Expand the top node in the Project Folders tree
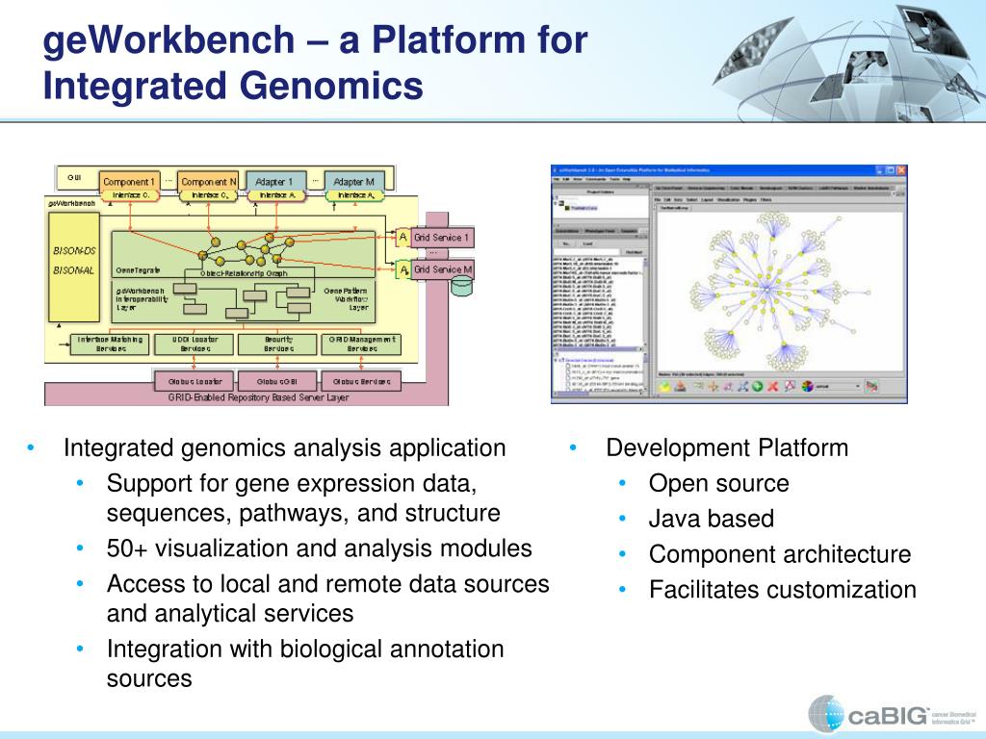The width and height of the screenshot is (986, 739). (556, 203)
